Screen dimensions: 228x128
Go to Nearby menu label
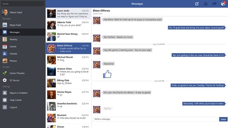[x=13, y=39]
